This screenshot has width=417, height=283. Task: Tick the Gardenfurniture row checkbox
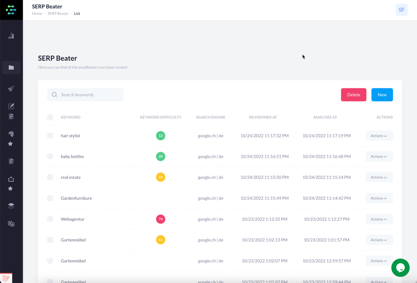(50, 198)
